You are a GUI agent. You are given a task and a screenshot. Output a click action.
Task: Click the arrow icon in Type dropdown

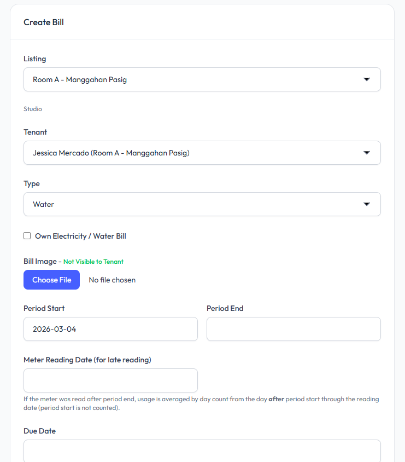367,204
